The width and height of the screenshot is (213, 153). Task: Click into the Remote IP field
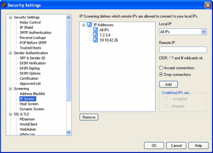(183, 50)
